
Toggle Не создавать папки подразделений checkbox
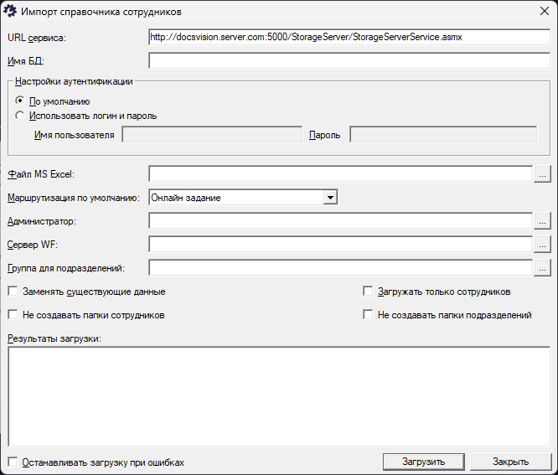pyautogui.click(x=368, y=315)
